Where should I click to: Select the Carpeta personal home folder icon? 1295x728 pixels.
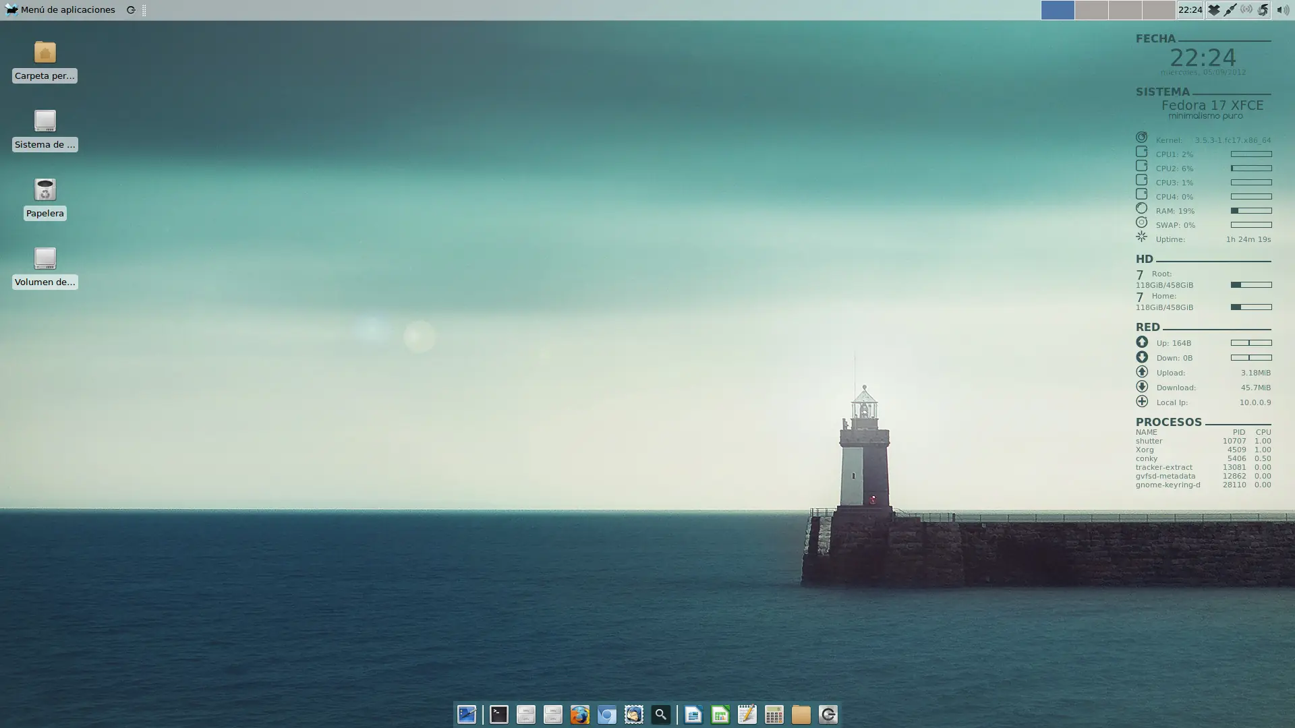(45, 53)
